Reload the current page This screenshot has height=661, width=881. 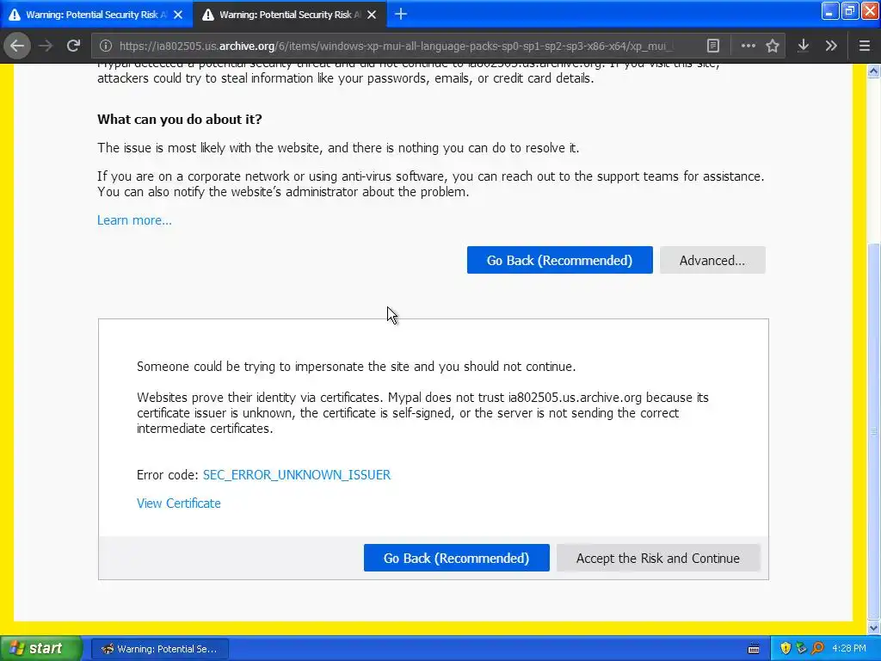73,46
